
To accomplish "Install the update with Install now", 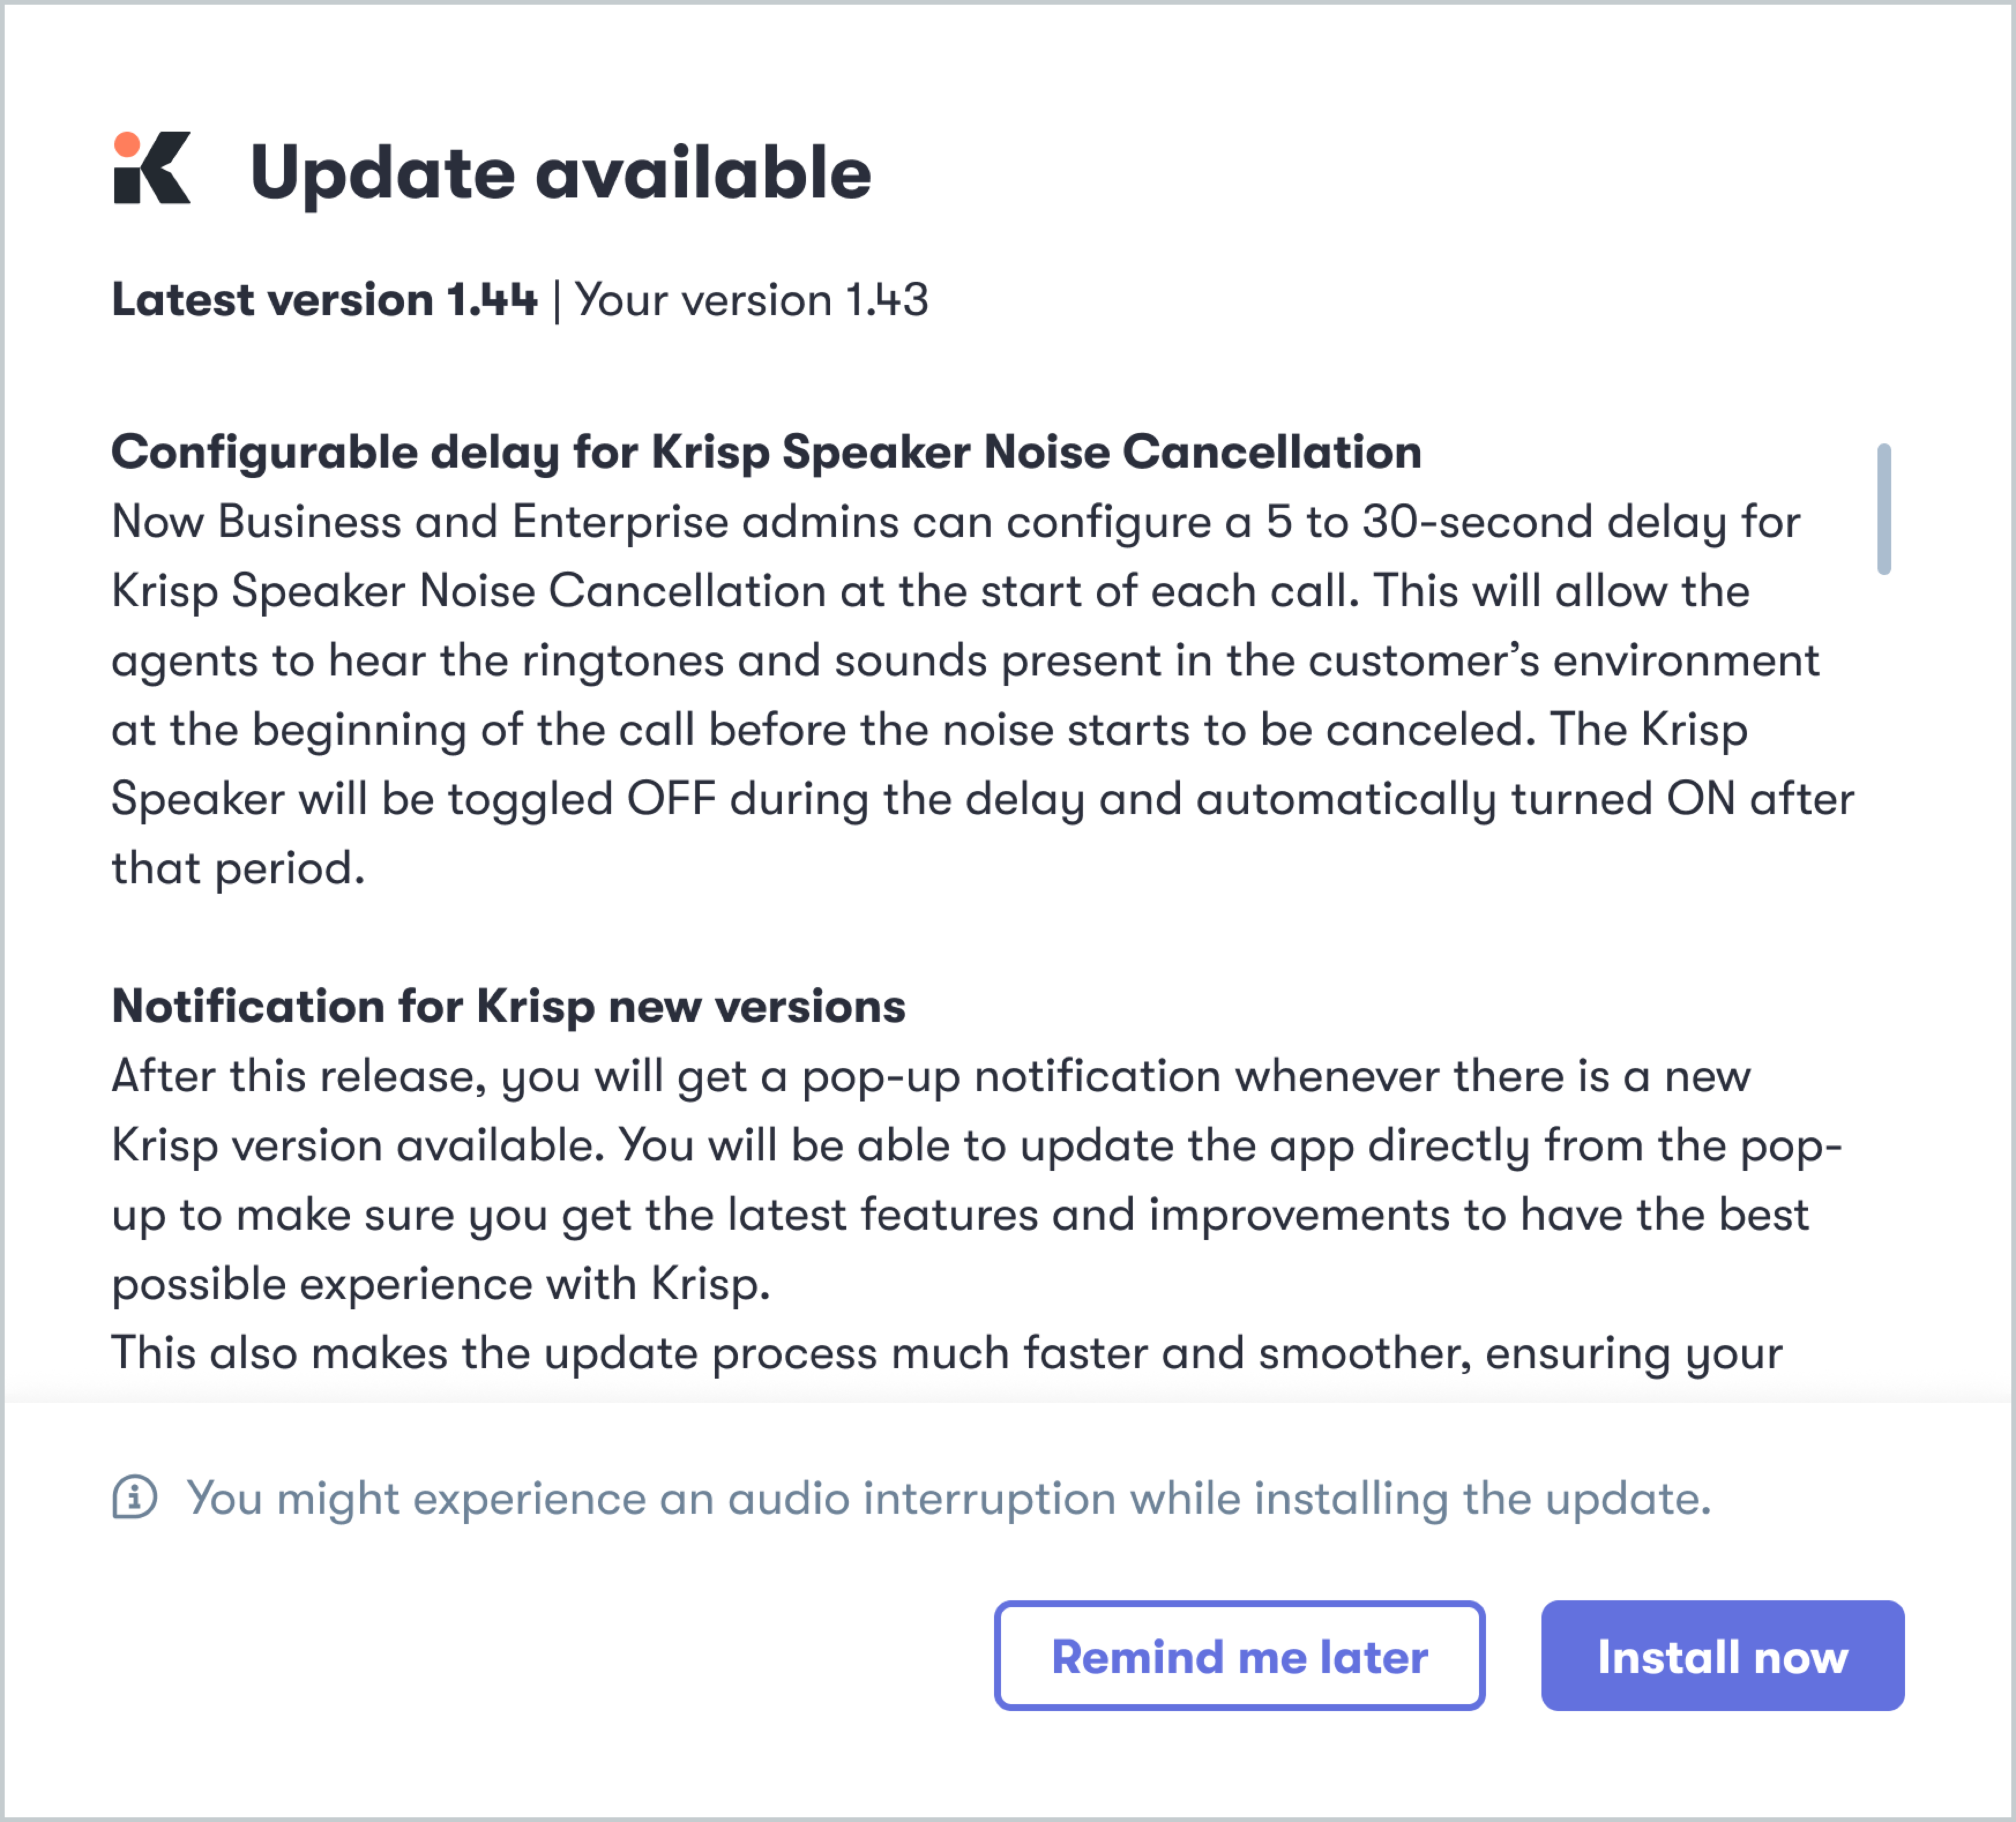I will coord(1722,1656).
